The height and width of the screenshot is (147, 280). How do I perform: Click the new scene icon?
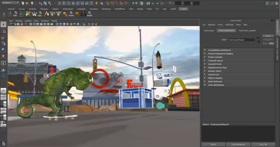tap(23, 3)
